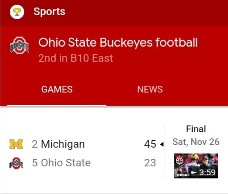Click the winner arrow beside score 45
The image size is (228, 194).
coord(162,144)
